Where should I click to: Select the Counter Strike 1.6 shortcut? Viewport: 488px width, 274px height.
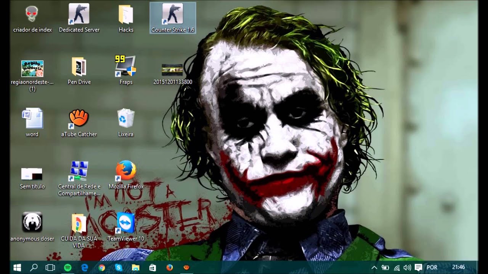[173, 18]
